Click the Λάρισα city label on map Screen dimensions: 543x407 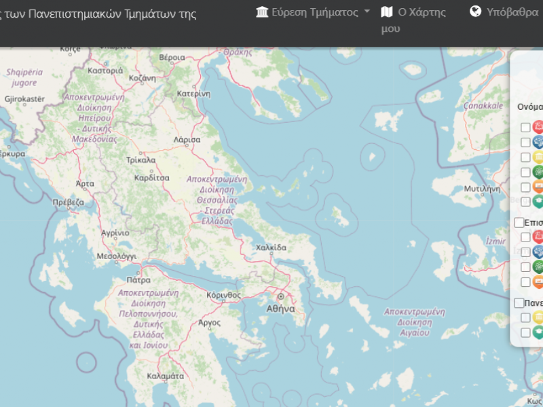tap(187, 140)
